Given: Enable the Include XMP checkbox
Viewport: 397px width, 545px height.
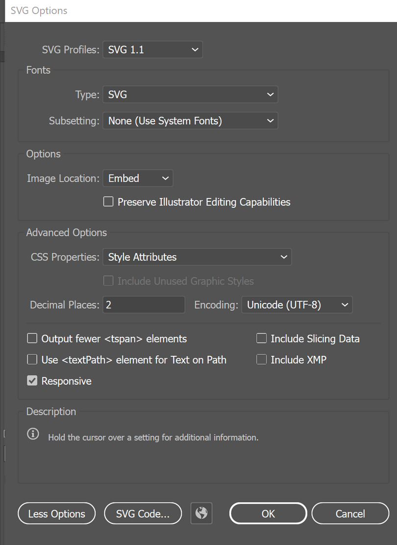Looking at the screenshot, I should click(x=262, y=359).
